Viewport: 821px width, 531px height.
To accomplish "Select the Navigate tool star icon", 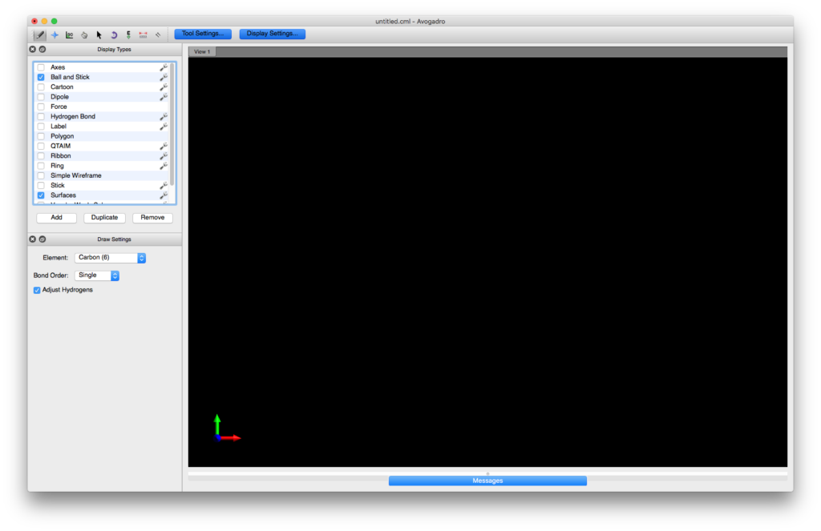I will click(55, 34).
